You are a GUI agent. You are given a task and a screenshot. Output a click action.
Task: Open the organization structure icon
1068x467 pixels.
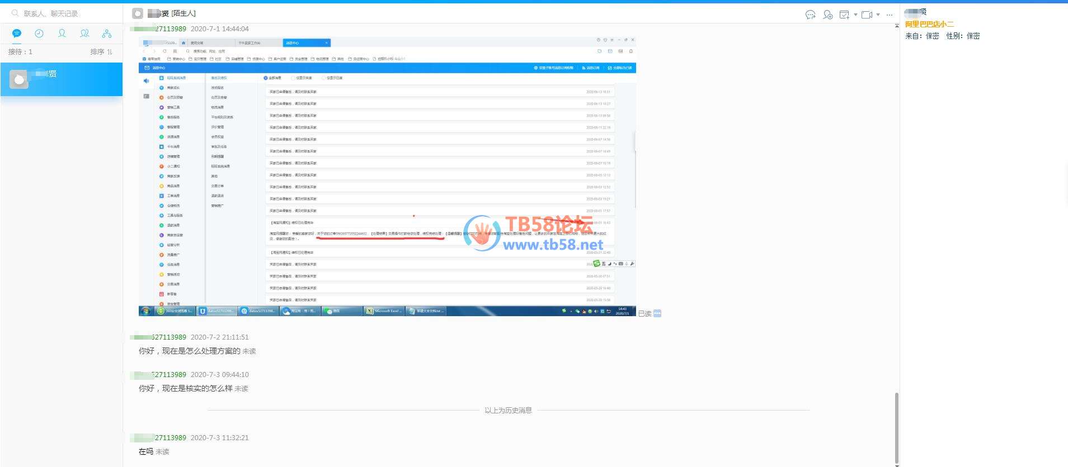pyautogui.click(x=107, y=34)
